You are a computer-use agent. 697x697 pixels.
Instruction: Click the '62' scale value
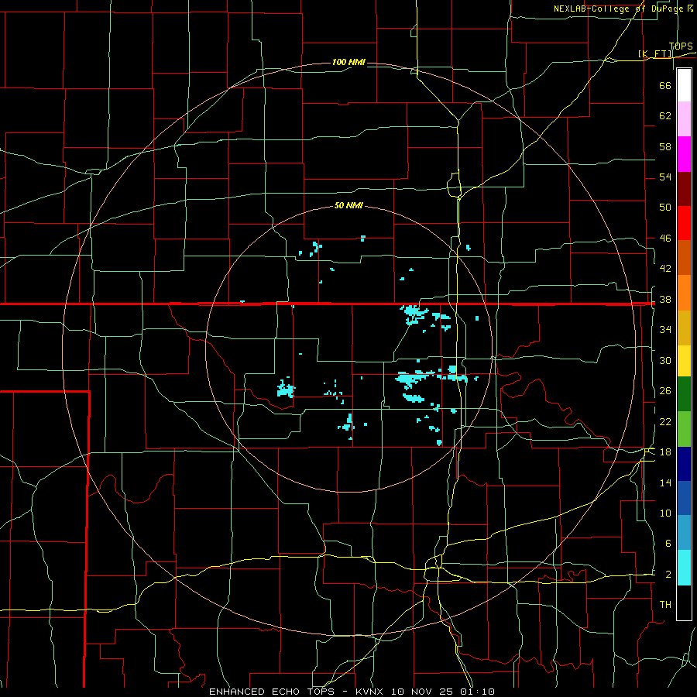(x=665, y=116)
